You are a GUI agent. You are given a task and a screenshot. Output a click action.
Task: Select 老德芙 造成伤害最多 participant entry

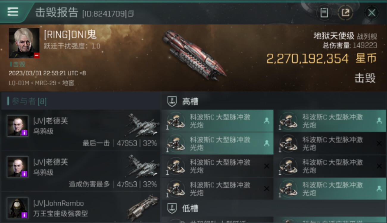click(80, 171)
